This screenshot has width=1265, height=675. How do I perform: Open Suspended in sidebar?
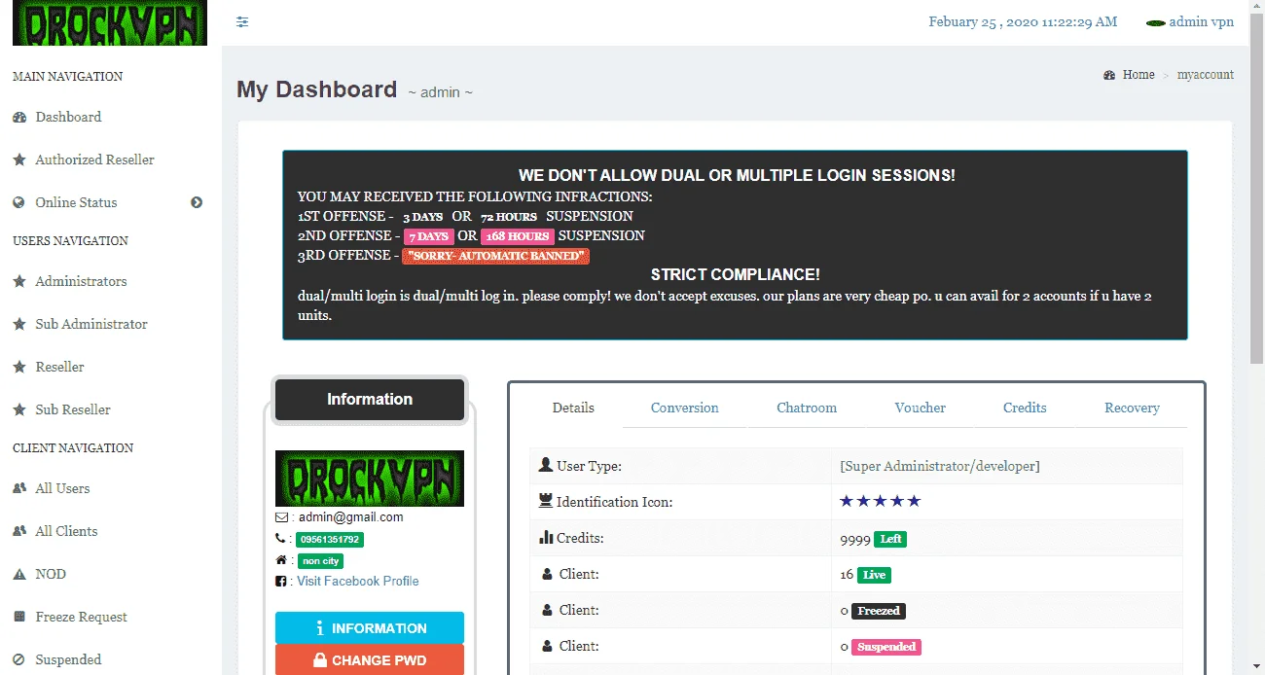[68, 659]
